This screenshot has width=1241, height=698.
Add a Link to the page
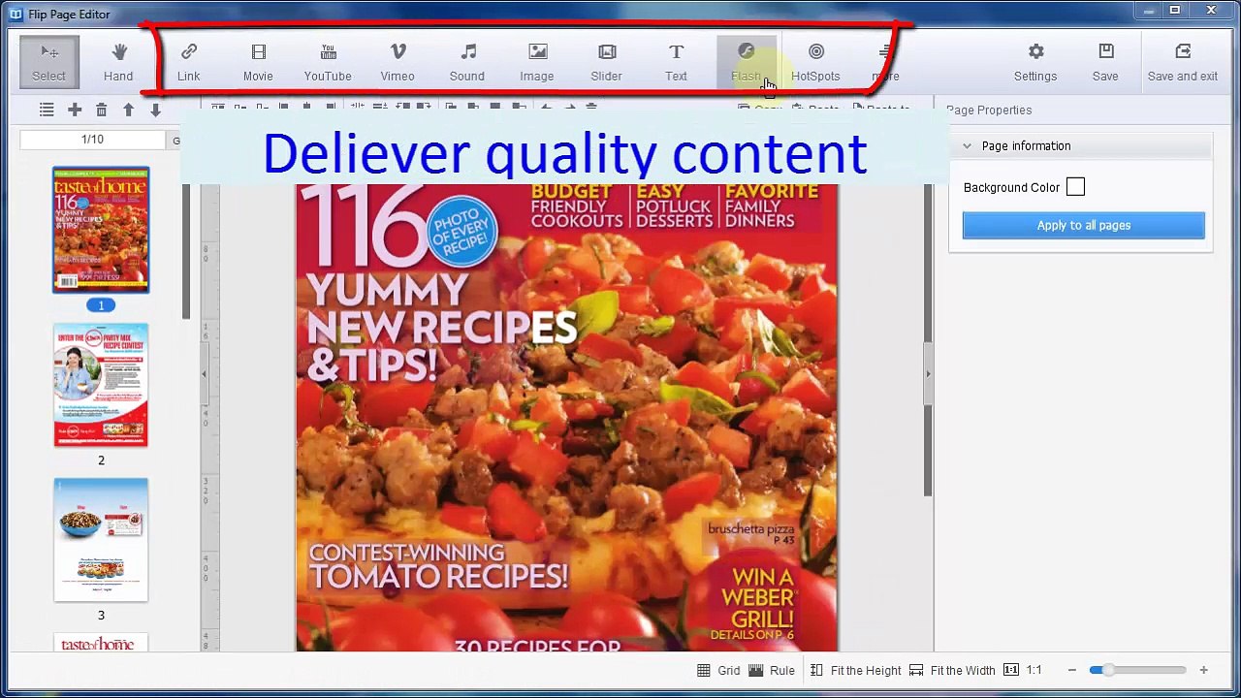click(188, 61)
